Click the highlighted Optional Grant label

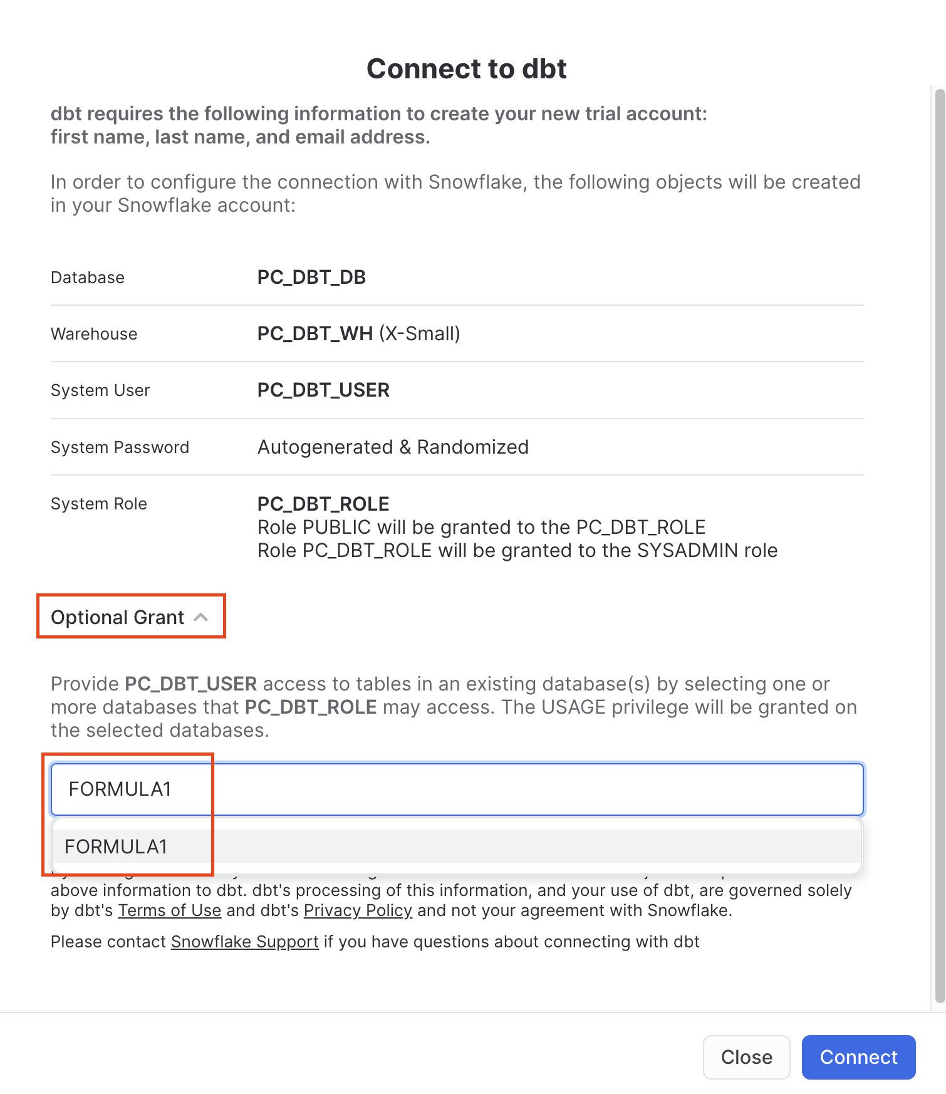click(118, 617)
